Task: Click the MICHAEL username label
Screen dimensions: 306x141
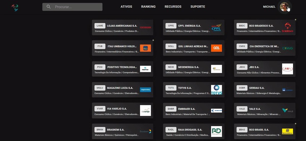Action: tap(269, 7)
